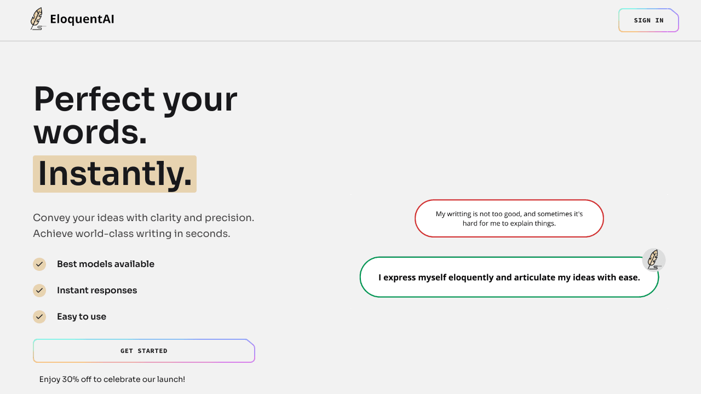Screen dimensions: 701x394
Task: Click the Easy to use label
Action: coord(82,317)
